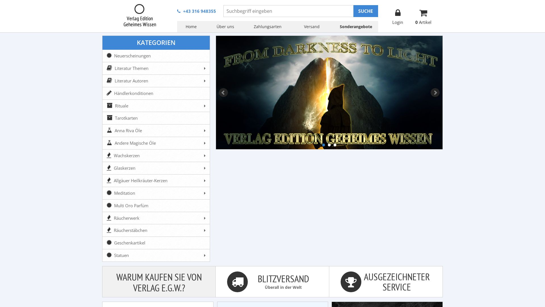Click the flame icon for Wachskerzen
545x307 pixels.
pyautogui.click(x=109, y=155)
